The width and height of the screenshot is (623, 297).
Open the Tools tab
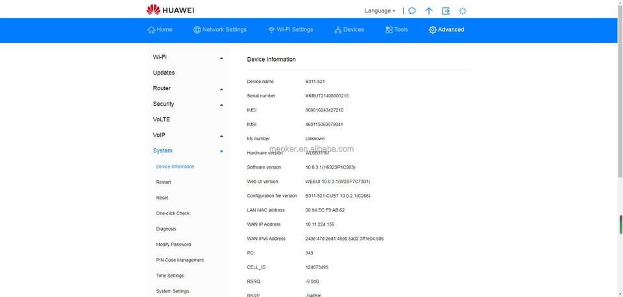click(x=397, y=30)
